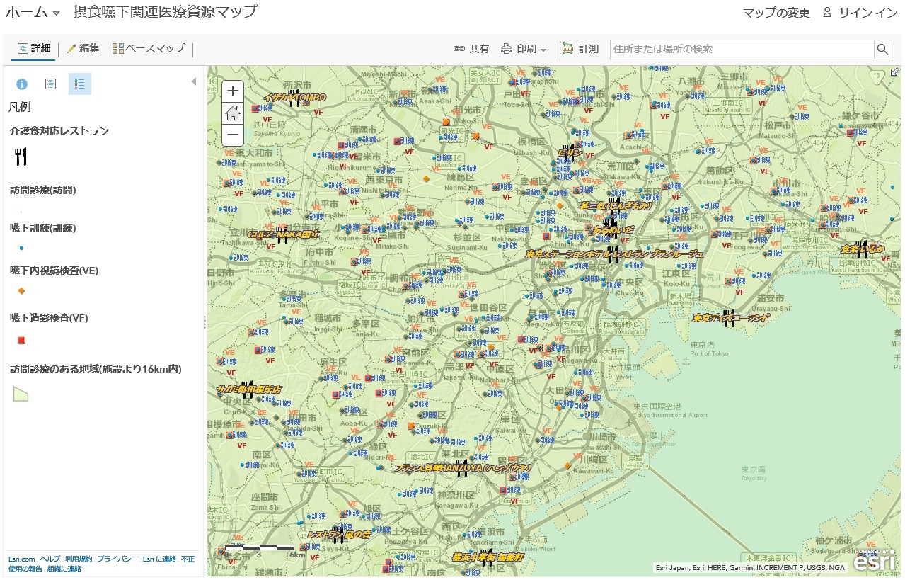
Task: Click the サイン イン link
Action: point(860,13)
